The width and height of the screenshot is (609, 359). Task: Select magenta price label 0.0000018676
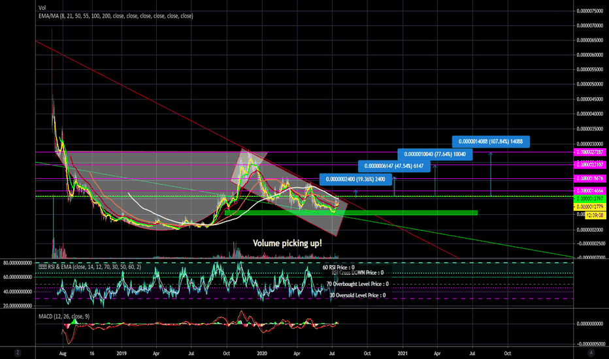point(589,179)
